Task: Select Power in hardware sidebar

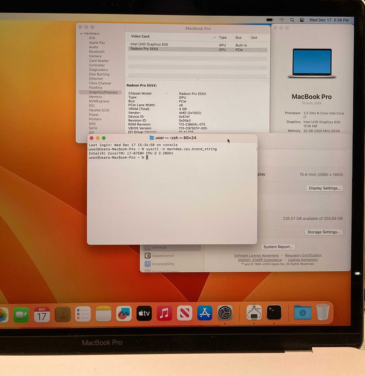Action: tap(94, 114)
